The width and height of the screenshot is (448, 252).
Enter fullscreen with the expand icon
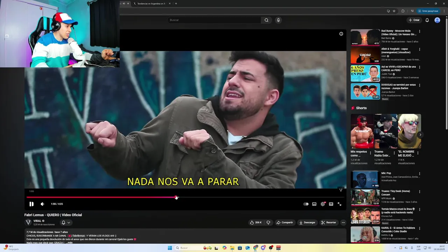pos(339,204)
